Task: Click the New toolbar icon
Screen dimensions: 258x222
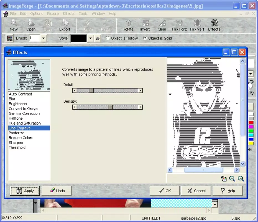Action: pyautogui.click(x=14, y=25)
